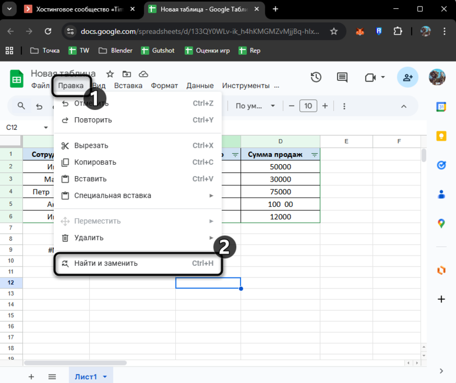
Task: Open the video call options dropdown
Action: pyautogui.click(x=383, y=78)
